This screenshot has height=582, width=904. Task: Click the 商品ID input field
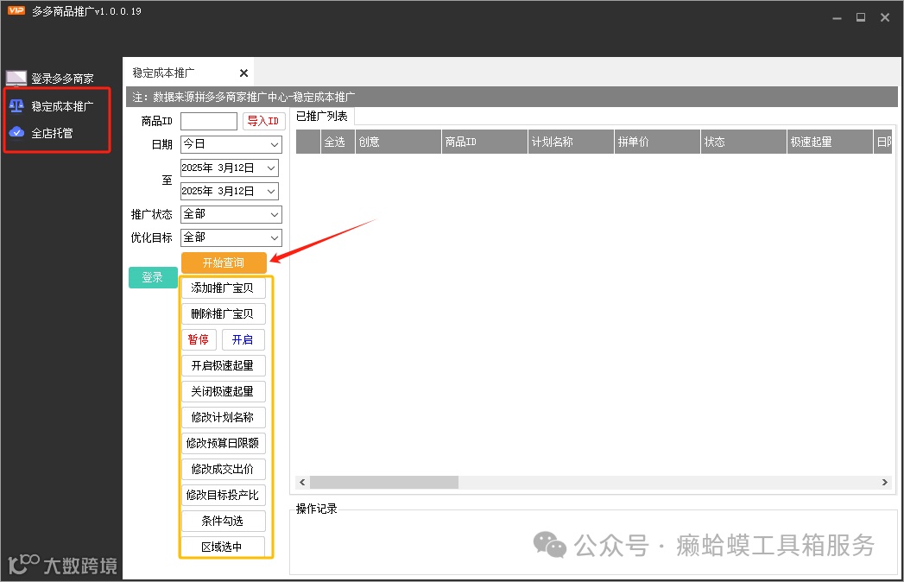coord(209,121)
